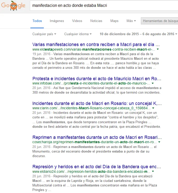
Task: Expand arrow next to infobae.com URL
Action: click(153, 83)
